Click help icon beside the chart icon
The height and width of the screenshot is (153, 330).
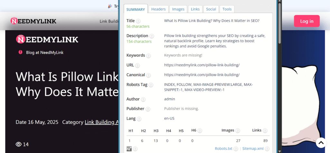click(135, 149)
